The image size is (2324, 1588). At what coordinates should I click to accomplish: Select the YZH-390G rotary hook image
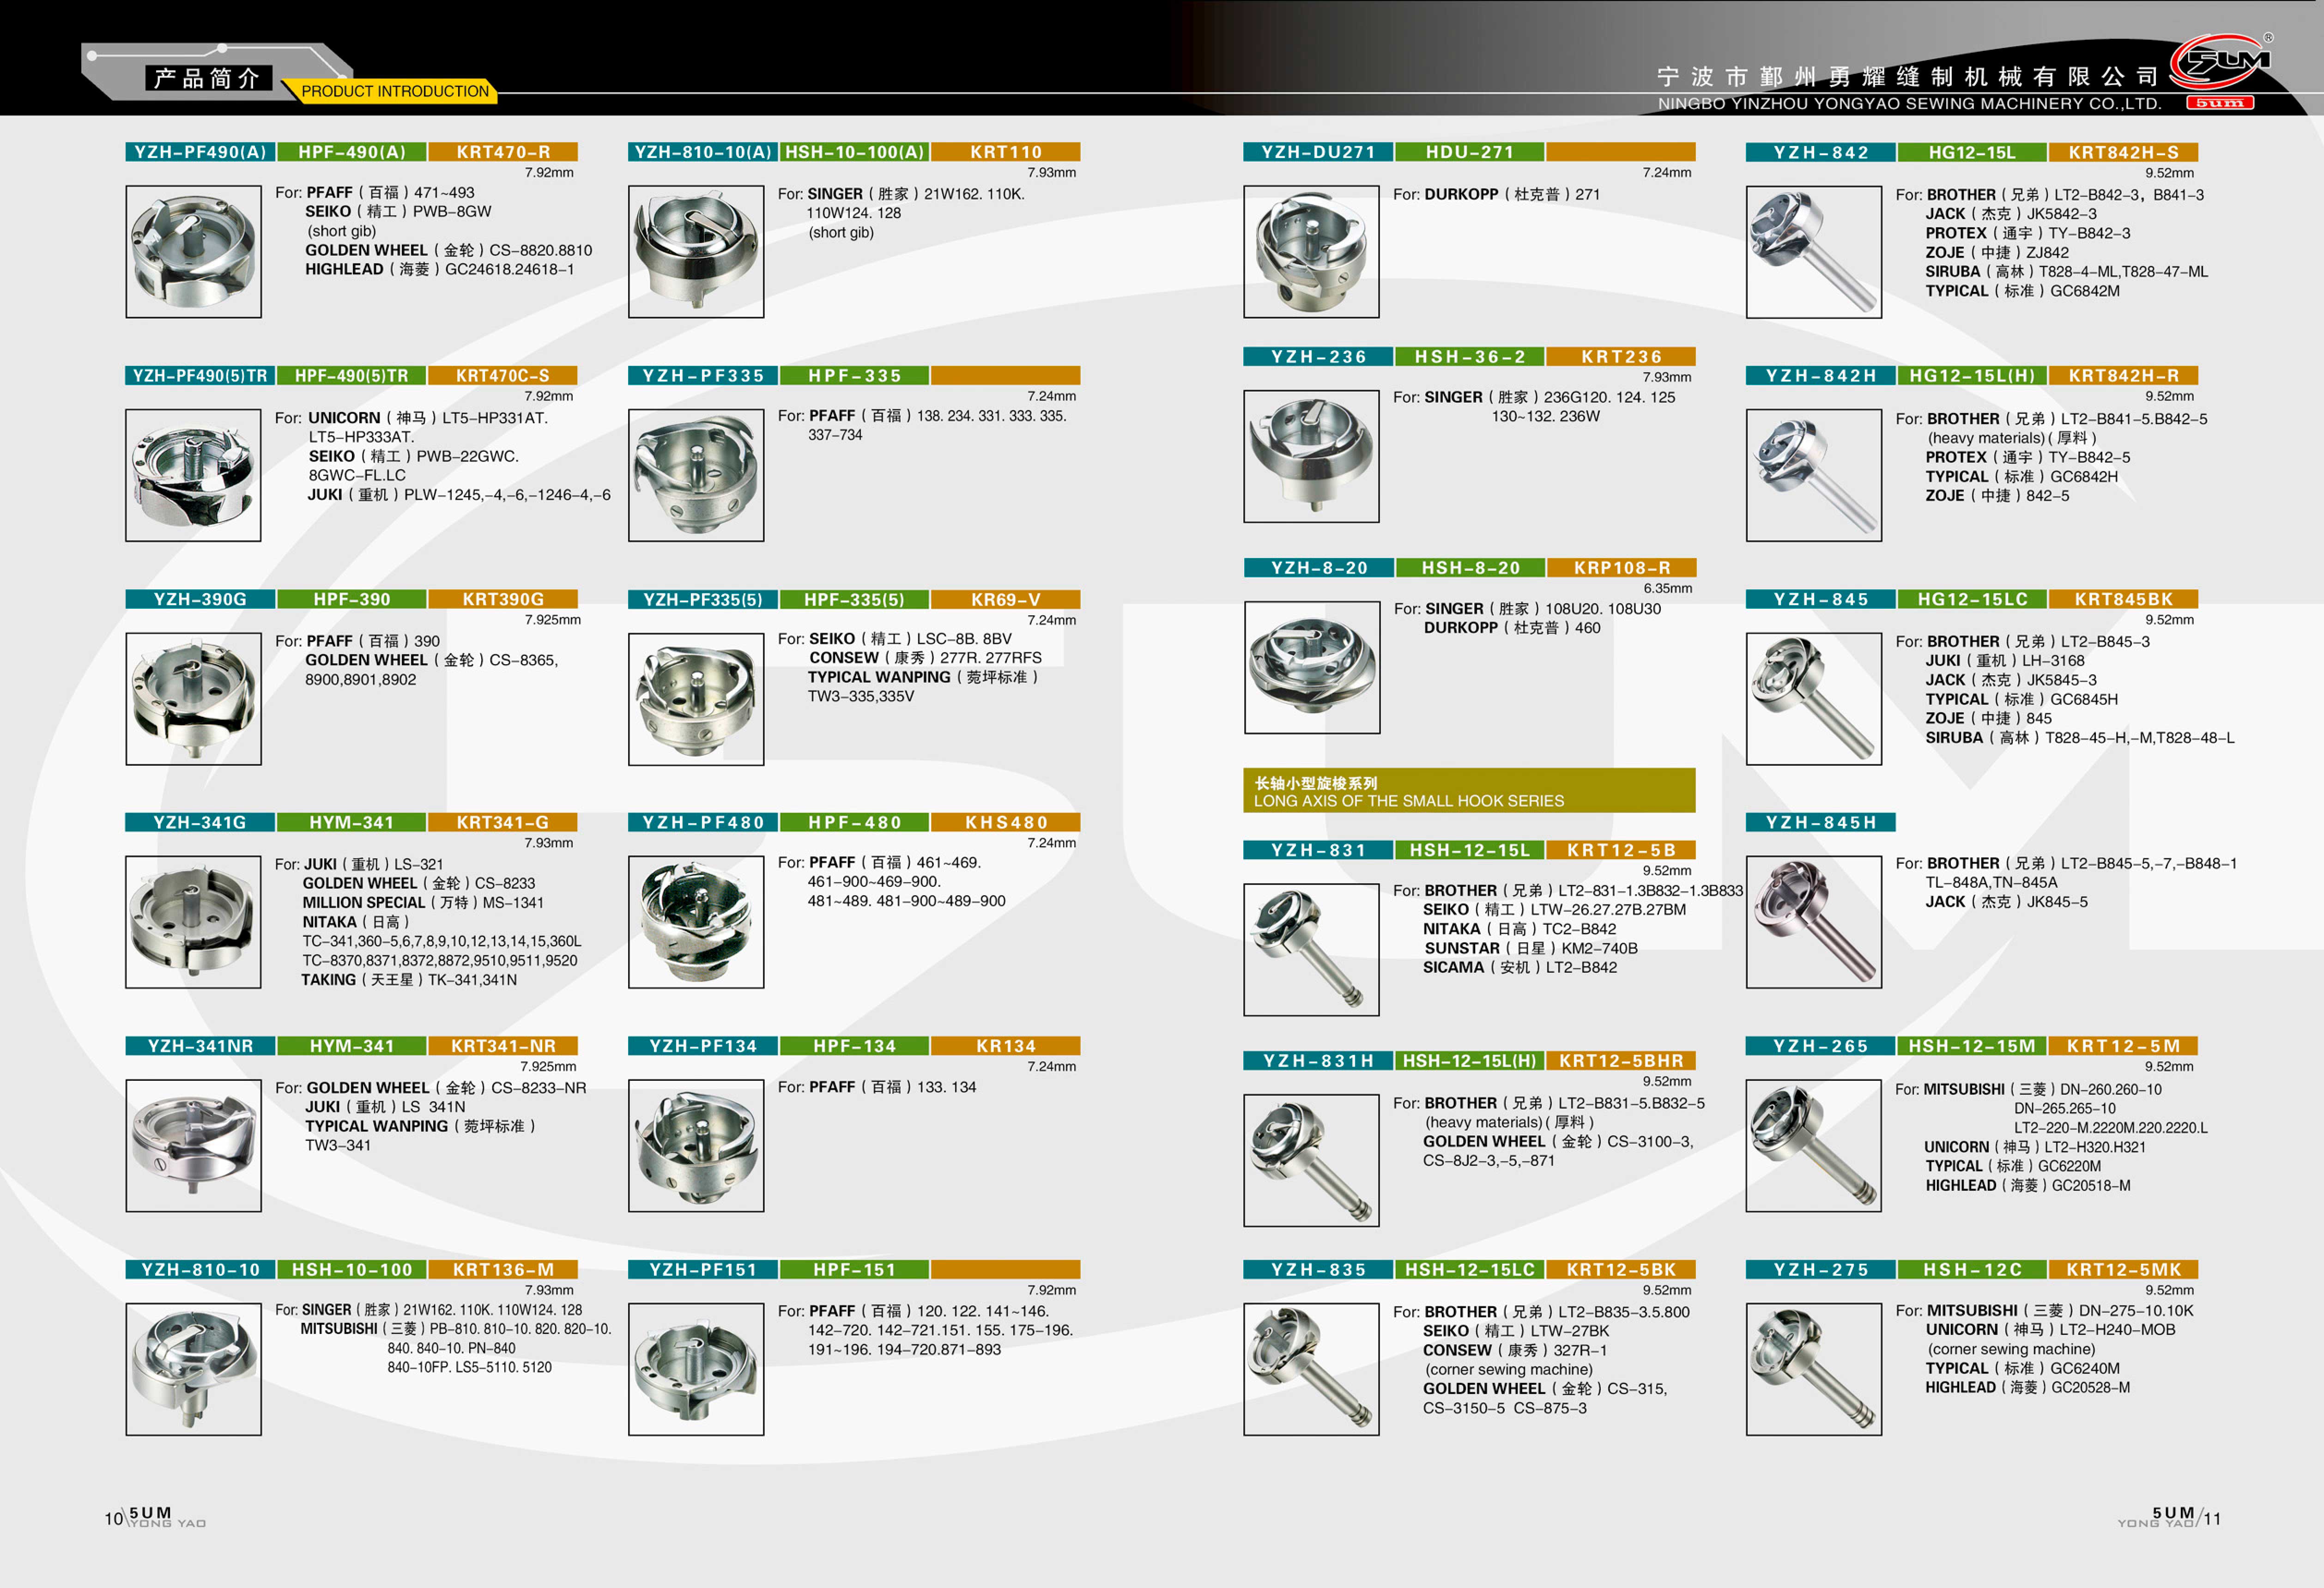tap(194, 699)
